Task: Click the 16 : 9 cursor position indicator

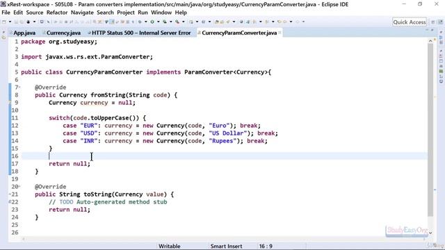Action: coord(266,246)
